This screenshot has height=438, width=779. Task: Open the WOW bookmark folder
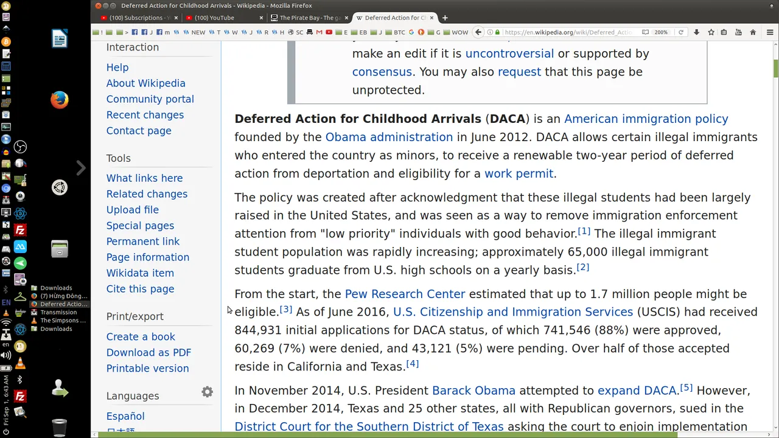click(x=456, y=32)
